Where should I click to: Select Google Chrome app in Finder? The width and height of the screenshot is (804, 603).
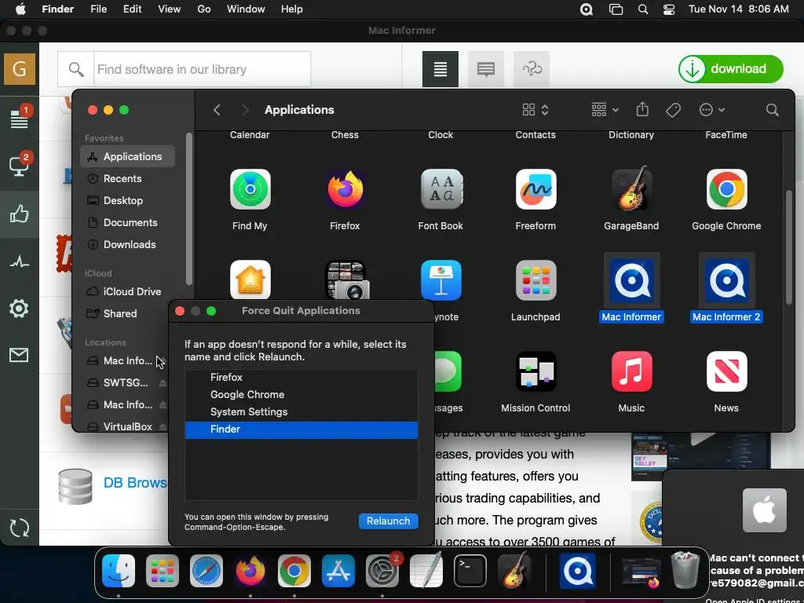(x=726, y=189)
